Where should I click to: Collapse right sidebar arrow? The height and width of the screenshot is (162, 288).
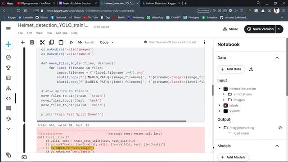coord(213,148)
